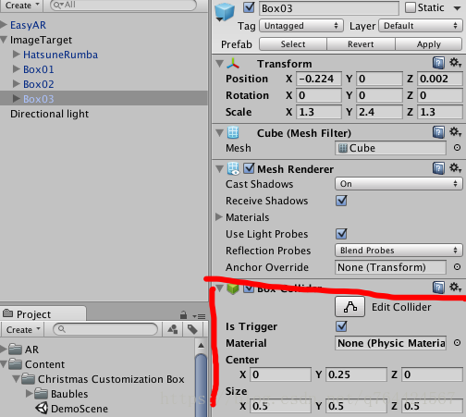Open Cast Shadows dropdown
The height and width of the screenshot is (417, 466).
pos(399,184)
